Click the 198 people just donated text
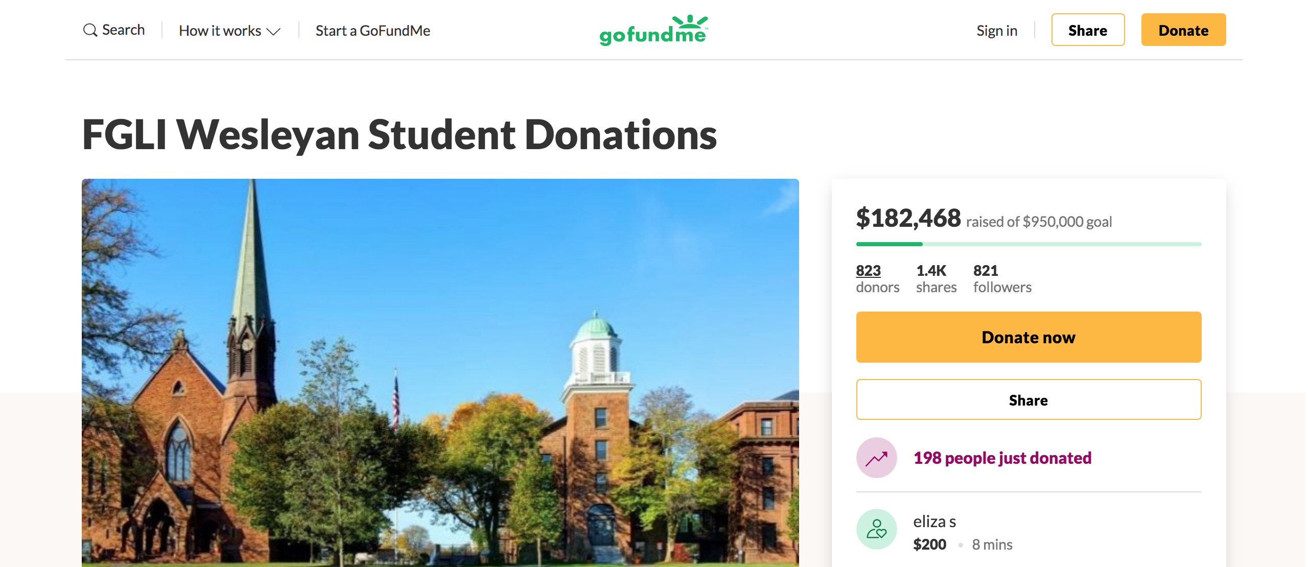 [x=1002, y=458]
